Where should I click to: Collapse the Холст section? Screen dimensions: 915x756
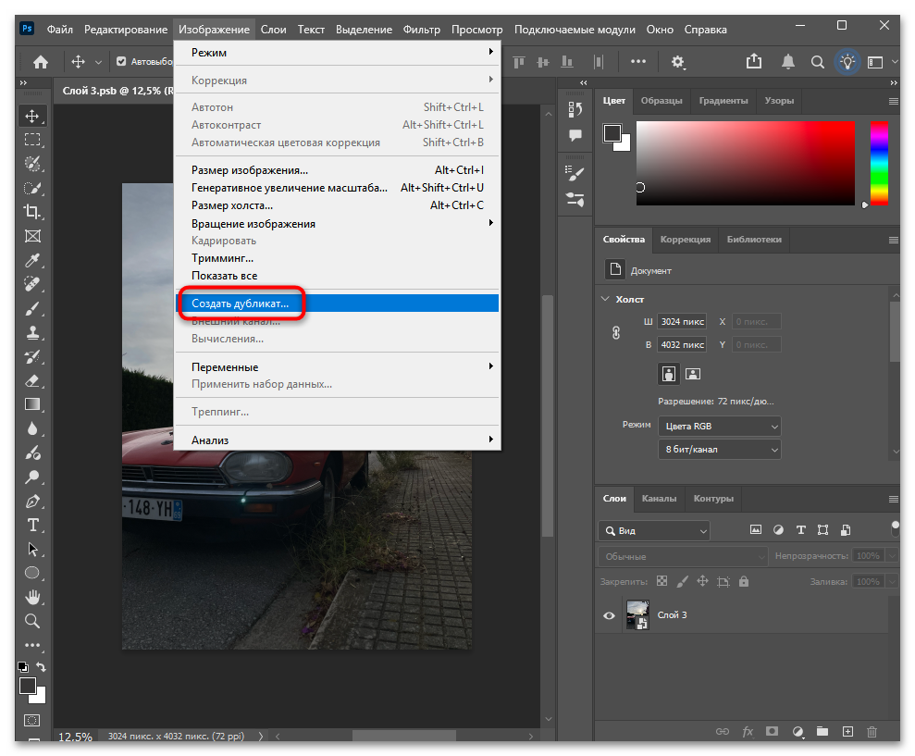[x=606, y=300]
